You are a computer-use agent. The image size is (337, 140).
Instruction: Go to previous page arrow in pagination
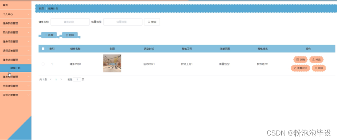(x=51, y=79)
